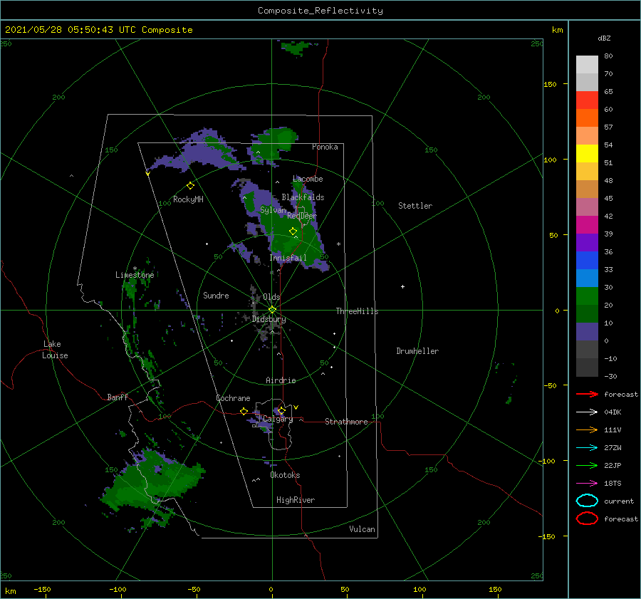Select the Strathmore label
641x599 pixels.
pyautogui.click(x=346, y=422)
